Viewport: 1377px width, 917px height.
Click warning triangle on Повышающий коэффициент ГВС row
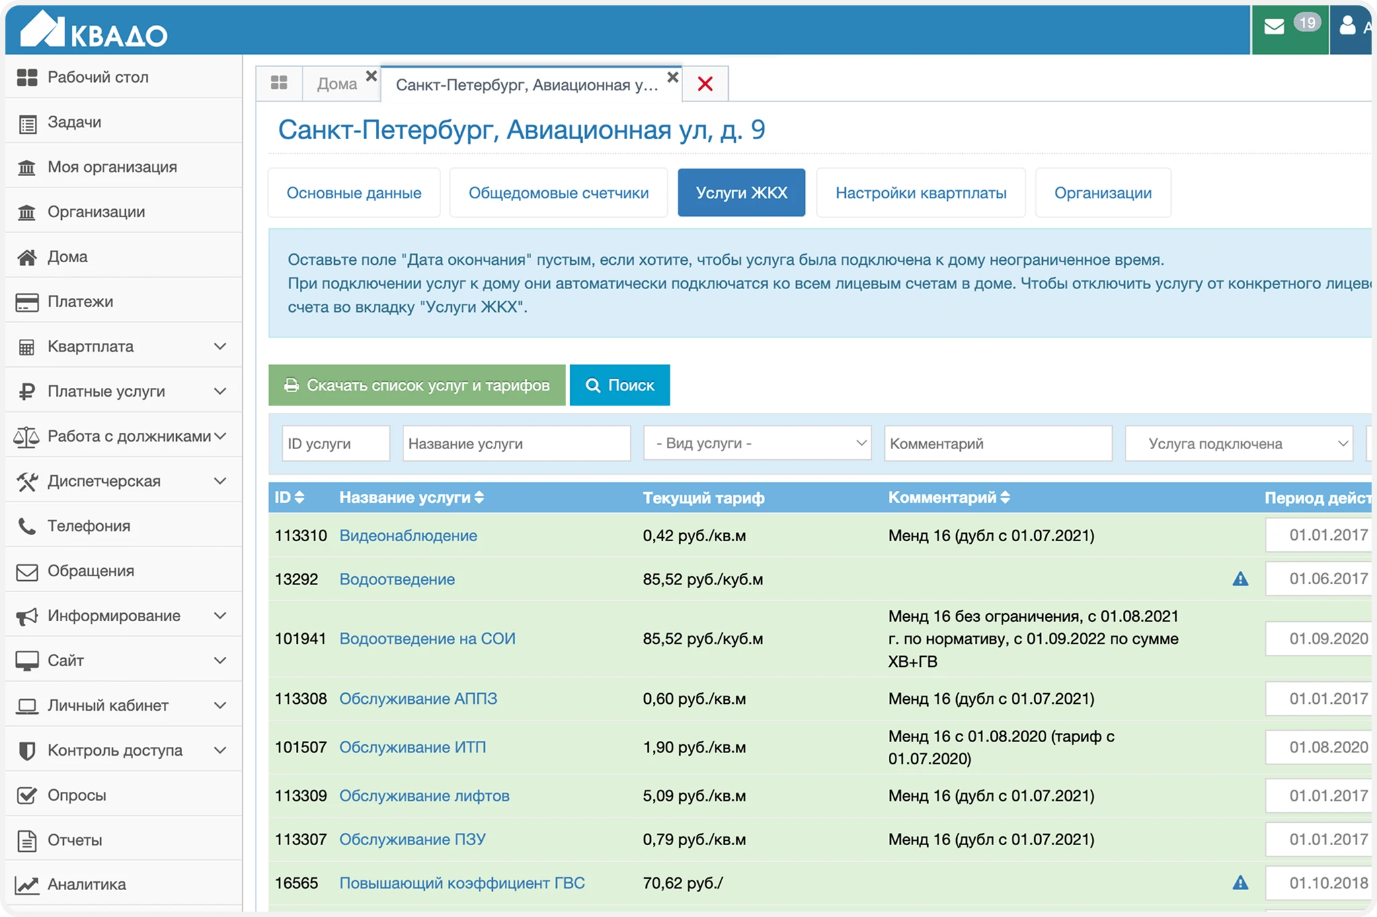point(1240,883)
